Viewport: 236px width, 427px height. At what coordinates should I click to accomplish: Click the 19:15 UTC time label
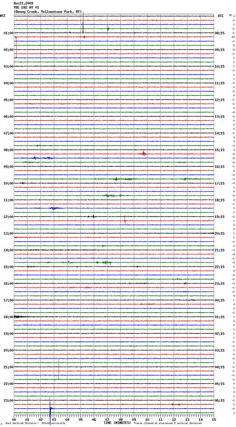tap(220, 217)
